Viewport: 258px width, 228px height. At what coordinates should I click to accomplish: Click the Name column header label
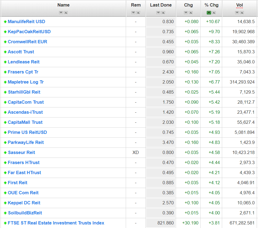(64, 5)
